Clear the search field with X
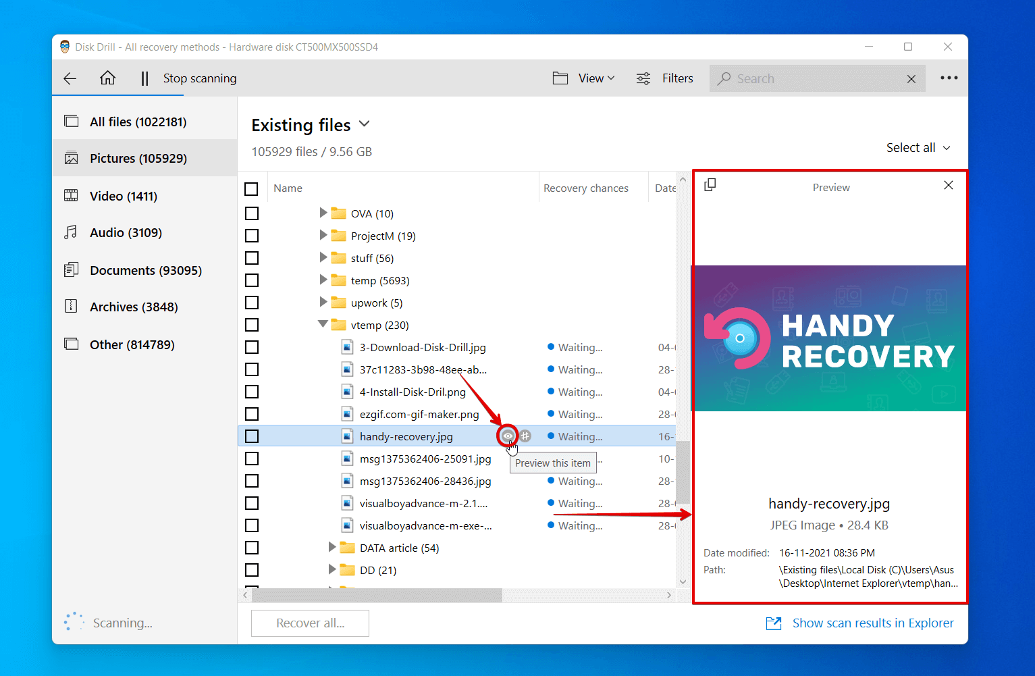Image resolution: width=1035 pixels, height=676 pixels. click(x=911, y=79)
